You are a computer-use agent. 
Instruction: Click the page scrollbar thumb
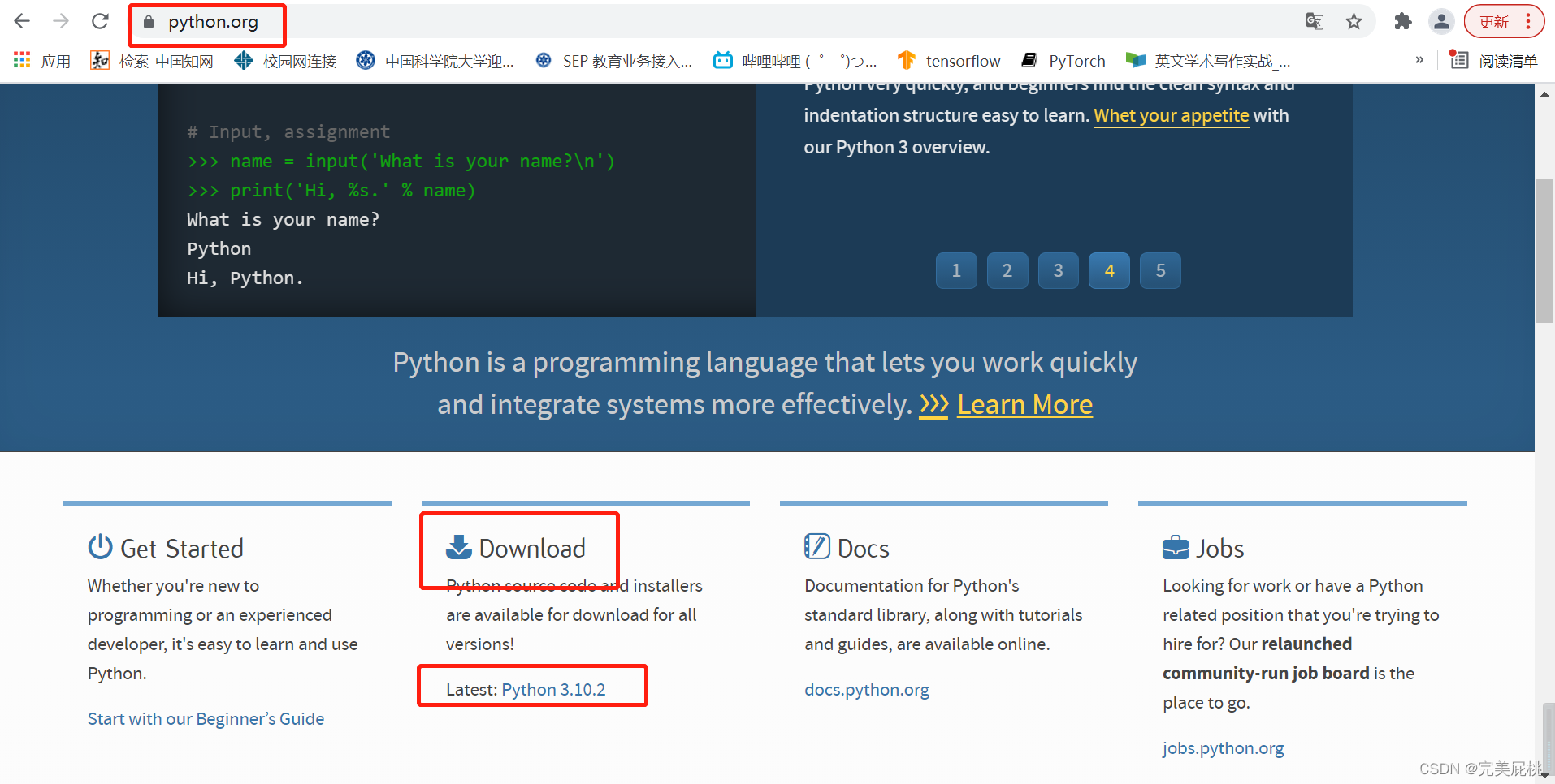click(x=1544, y=251)
